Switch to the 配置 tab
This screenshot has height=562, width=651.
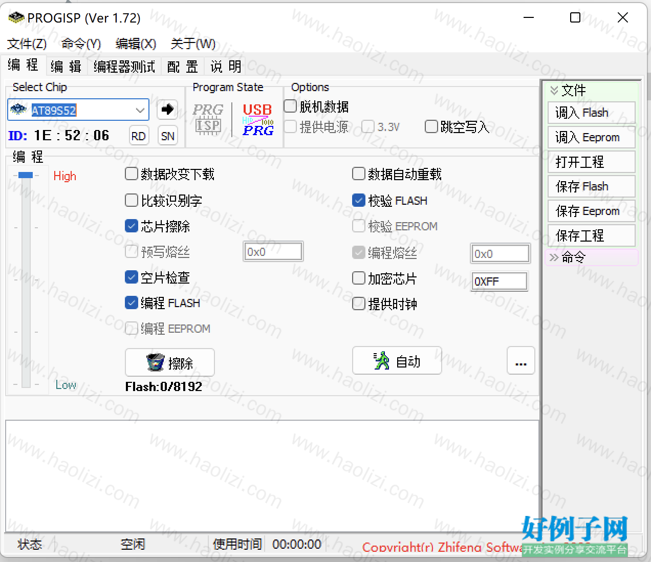(183, 67)
